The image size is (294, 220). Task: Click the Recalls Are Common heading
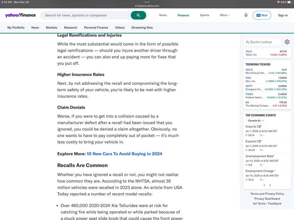(82, 166)
